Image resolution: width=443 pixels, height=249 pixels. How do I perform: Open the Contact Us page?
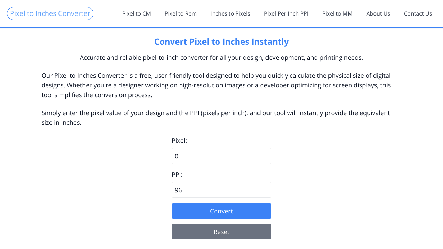click(x=418, y=13)
